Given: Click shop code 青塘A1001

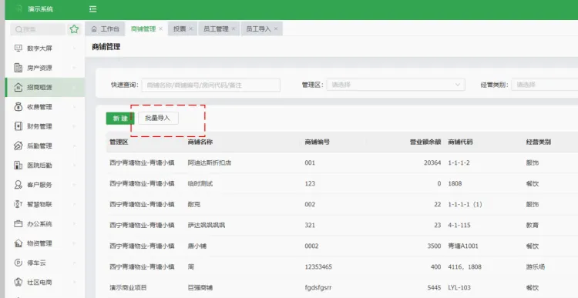Looking at the screenshot, I should click(463, 246).
